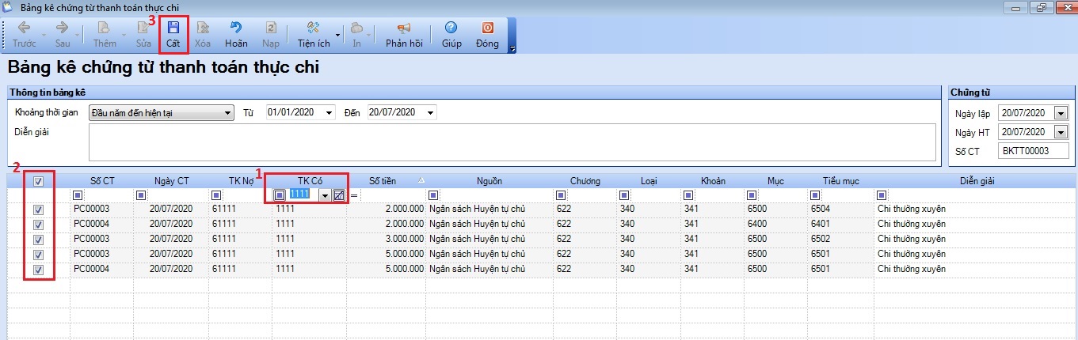
Task: Click the Mục column filter icon
Action: (751, 195)
